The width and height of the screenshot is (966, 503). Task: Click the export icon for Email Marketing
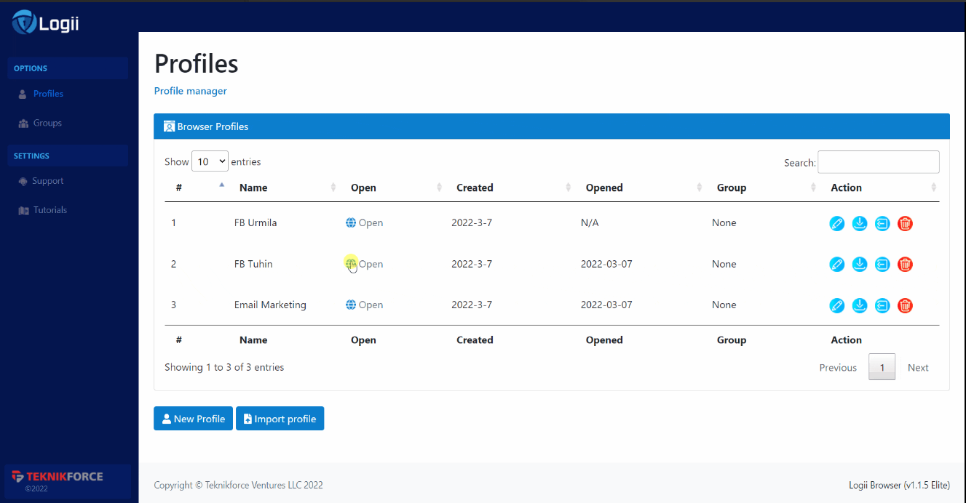point(882,305)
